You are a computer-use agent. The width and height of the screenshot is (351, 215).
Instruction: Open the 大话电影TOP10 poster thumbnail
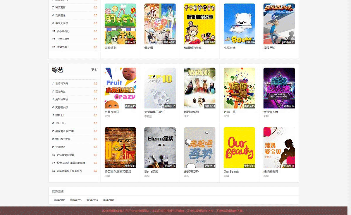pyautogui.click(x=160, y=88)
